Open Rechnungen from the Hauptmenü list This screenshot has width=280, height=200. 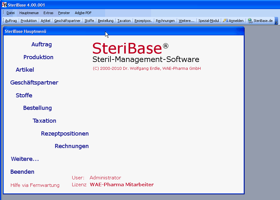pos(72,146)
